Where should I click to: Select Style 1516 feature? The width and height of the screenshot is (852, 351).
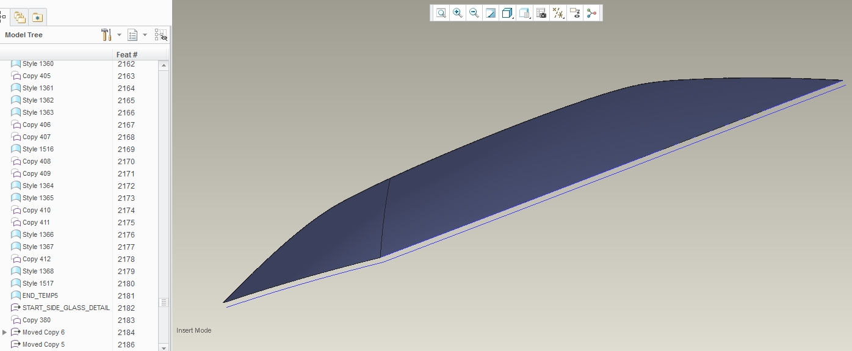(38, 149)
